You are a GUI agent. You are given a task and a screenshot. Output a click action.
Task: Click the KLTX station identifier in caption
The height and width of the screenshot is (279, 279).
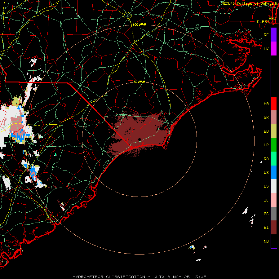[159, 277]
